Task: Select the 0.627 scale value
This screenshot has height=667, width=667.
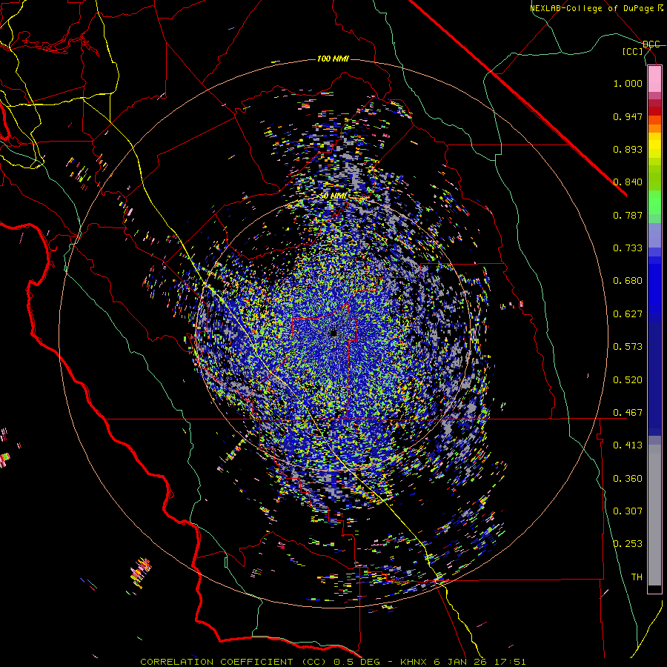Action: [x=628, y=314]
